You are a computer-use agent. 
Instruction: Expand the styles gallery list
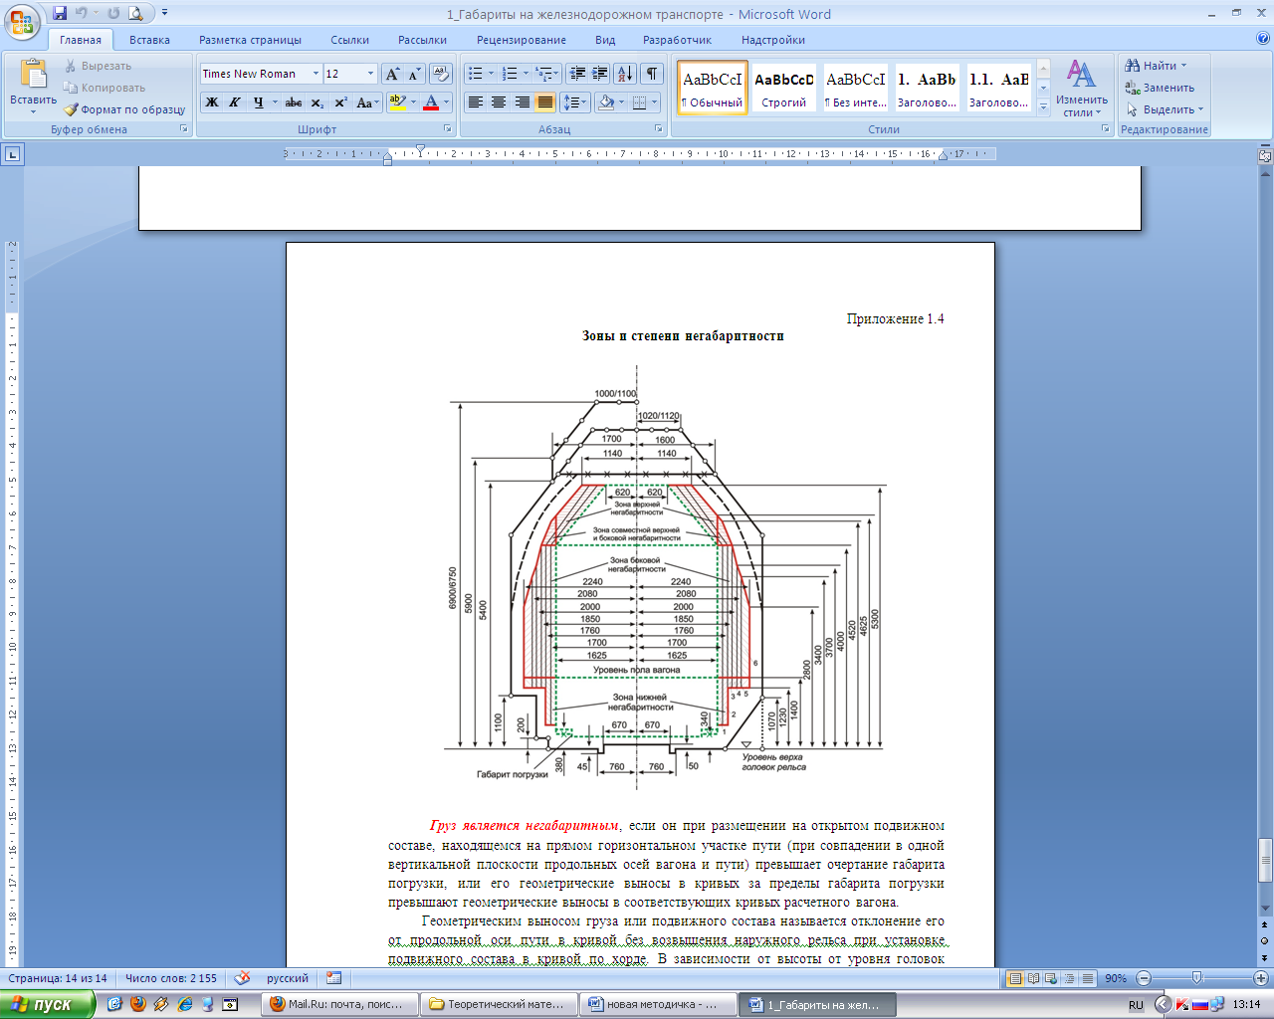point(1043,106)
